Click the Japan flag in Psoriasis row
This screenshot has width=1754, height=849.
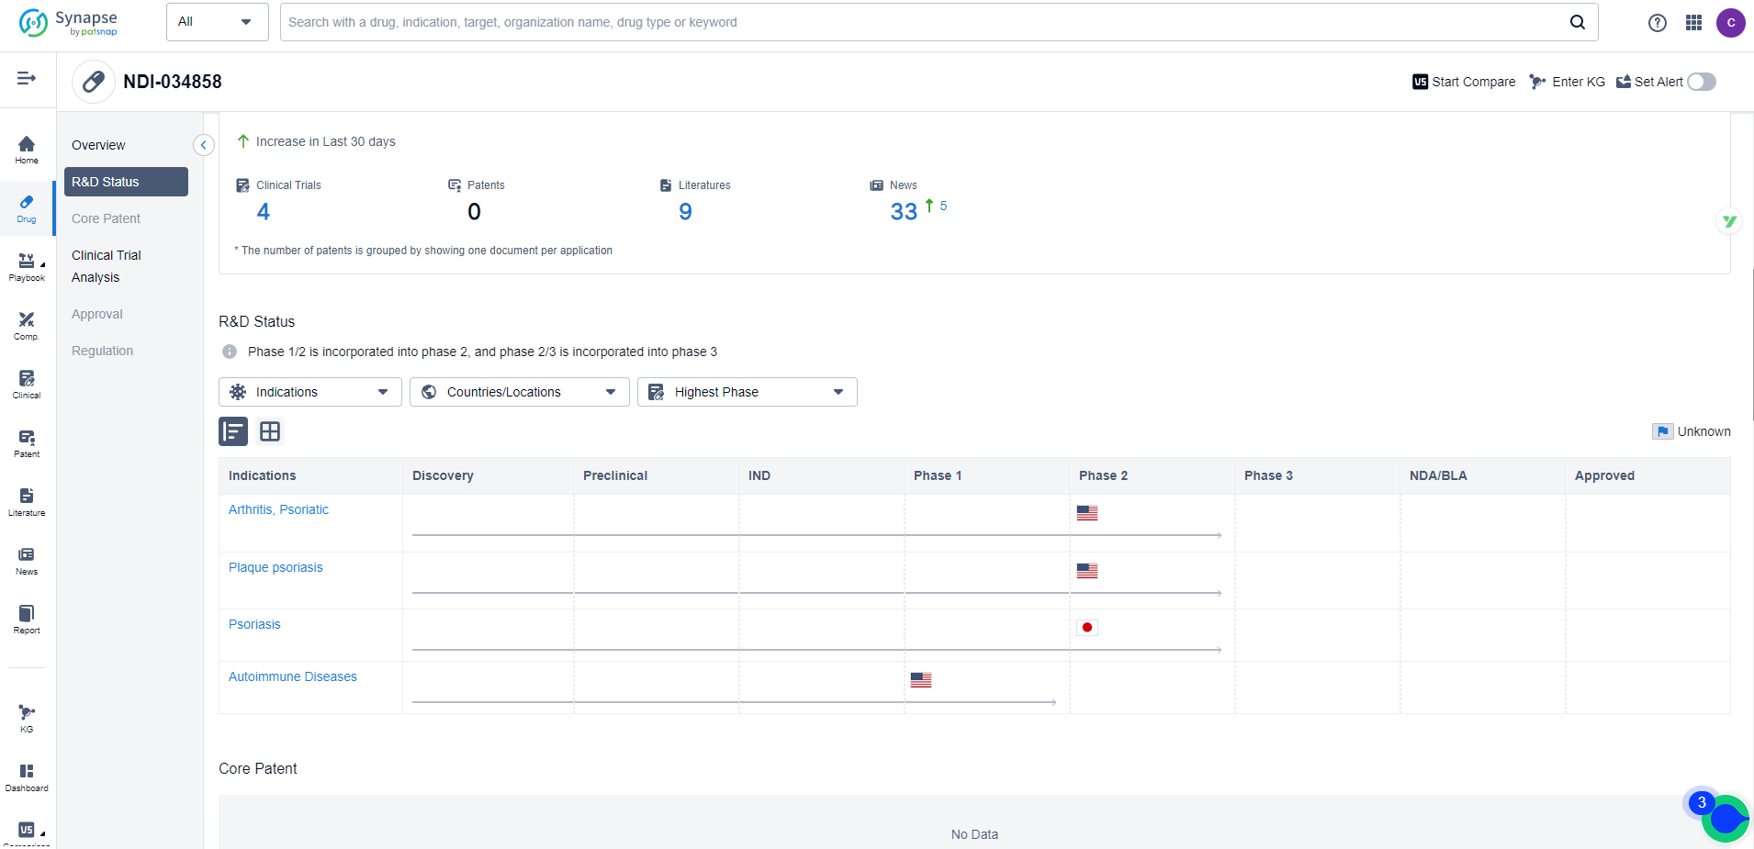[x=1087, y=628]
